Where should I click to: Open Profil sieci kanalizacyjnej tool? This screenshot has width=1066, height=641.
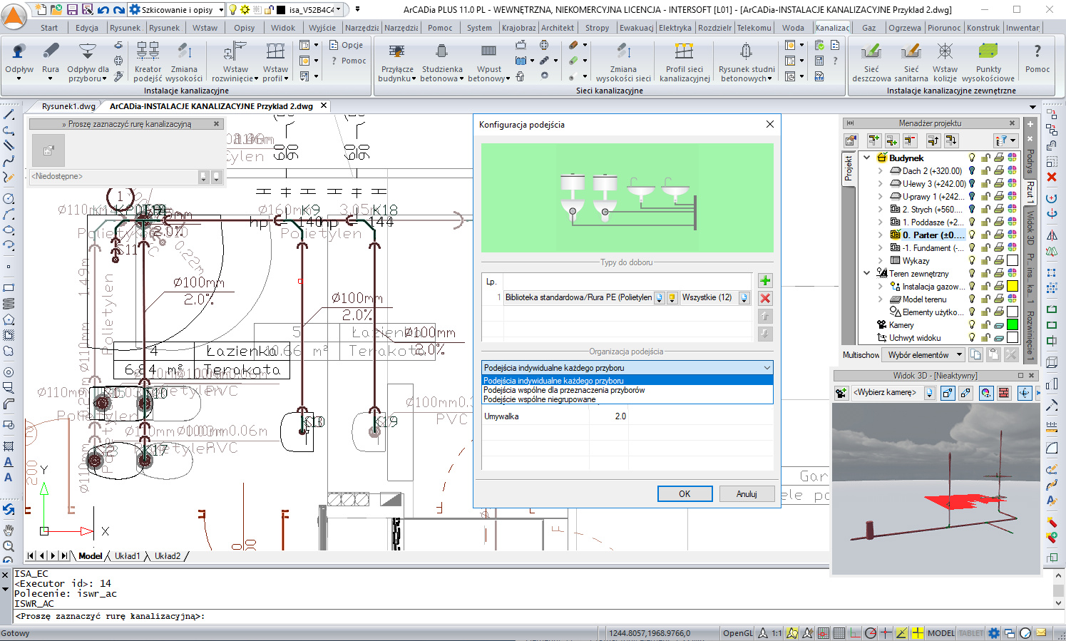click(684, 52)
